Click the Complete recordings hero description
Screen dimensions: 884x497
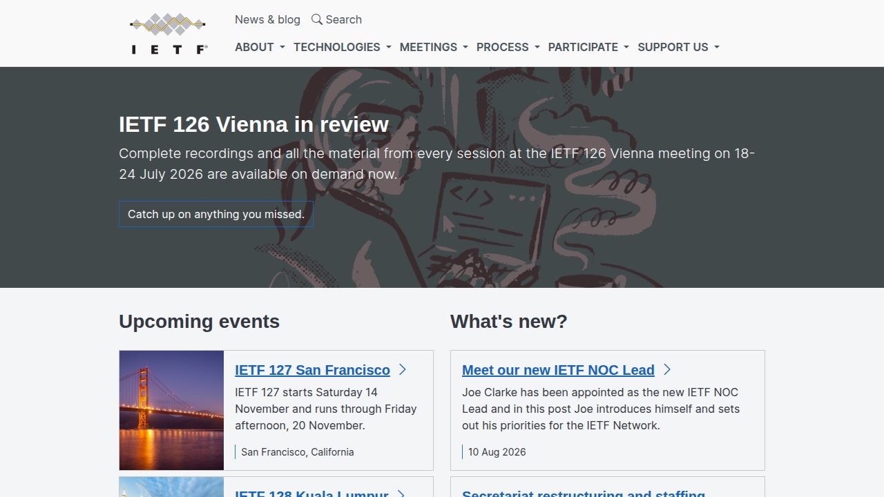click(437, 164)
